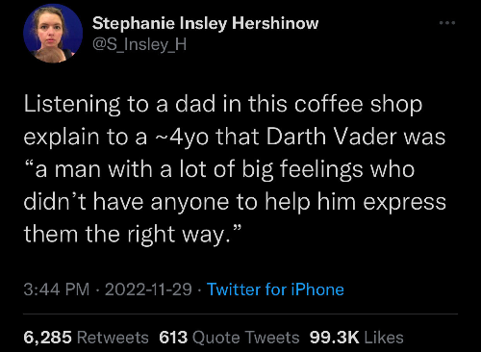Click Stephanie Insley Hershinow's profile picture
This screenshot has width=481, height=352.
coord(53,34)
